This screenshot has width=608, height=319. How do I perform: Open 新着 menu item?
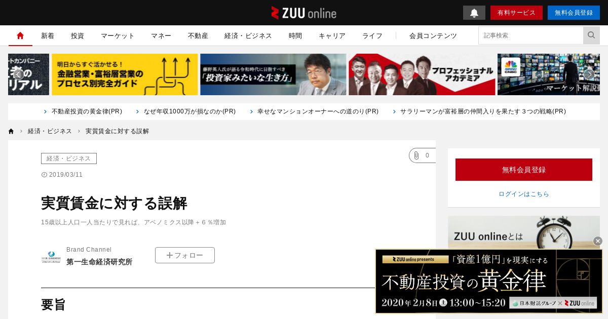click(x=48, y=35)
